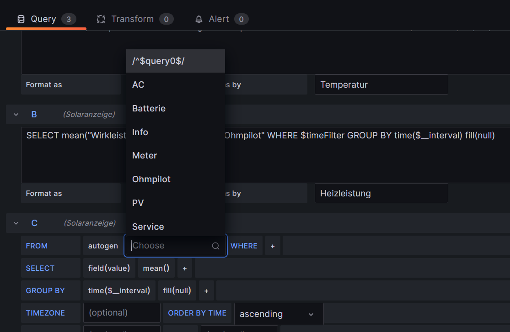This screenshot has width=510, height=332.
Task: Click the autogen retention policy selector
Action: [103, 246]
